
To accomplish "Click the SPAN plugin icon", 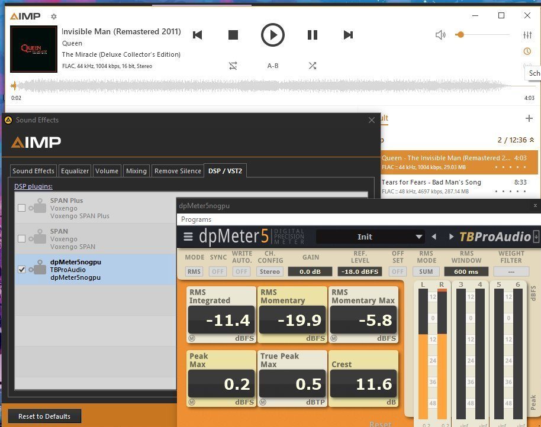I will point(38,237).
